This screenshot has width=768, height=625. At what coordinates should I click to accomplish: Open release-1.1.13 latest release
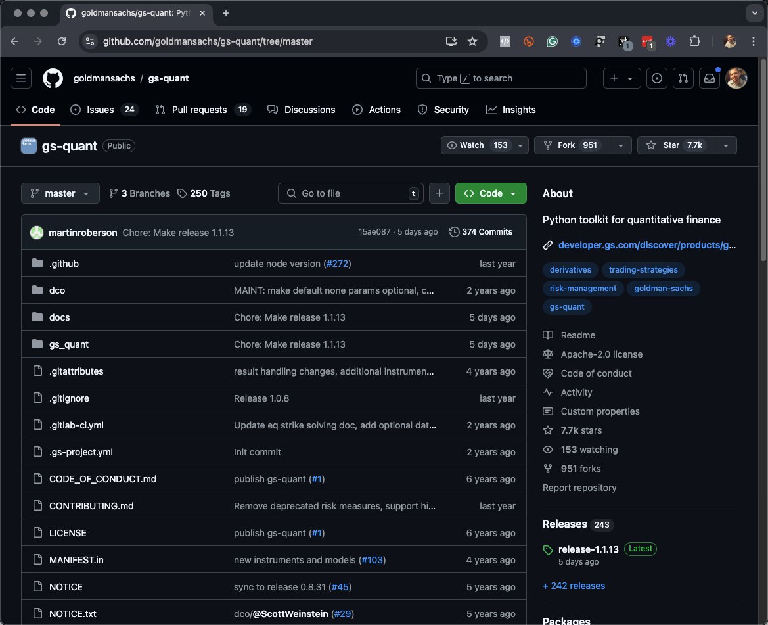pyautogui.click(x=588, y=549)
